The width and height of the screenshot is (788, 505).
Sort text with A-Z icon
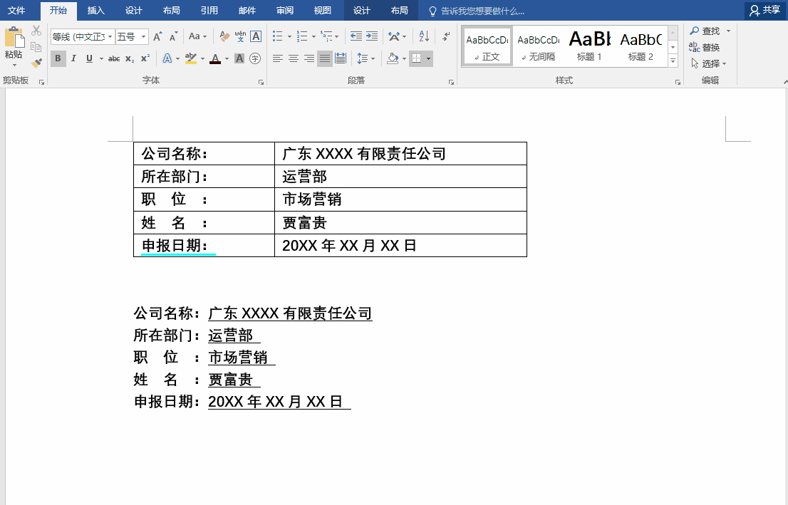coord(424,36)
